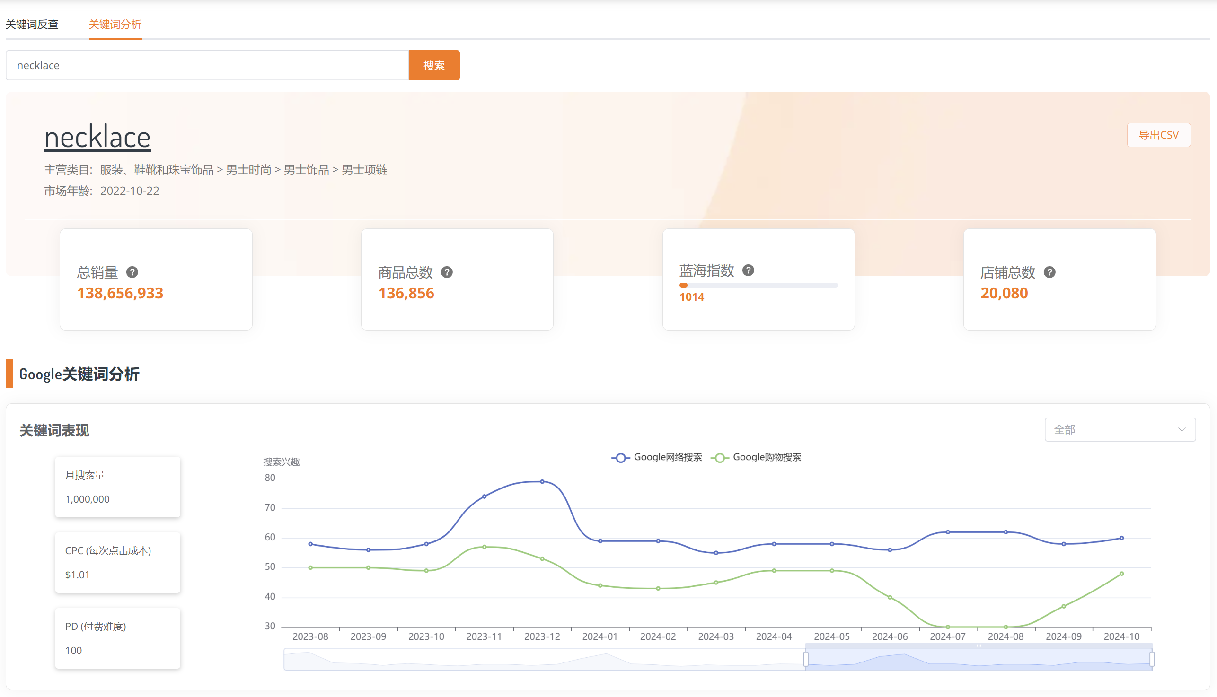Click the help icon beside 商品总数
The width and height of the screenshot is (1217, 697).
click(x=447, y=272)
